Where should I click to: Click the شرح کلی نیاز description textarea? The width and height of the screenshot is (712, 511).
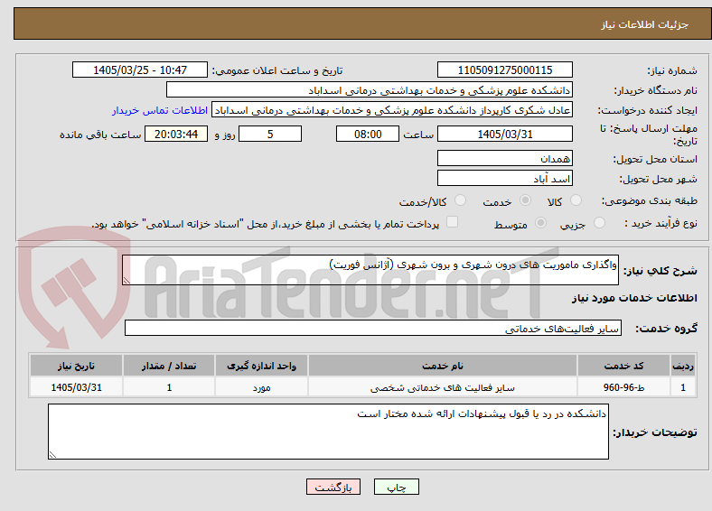coord(370,270)
